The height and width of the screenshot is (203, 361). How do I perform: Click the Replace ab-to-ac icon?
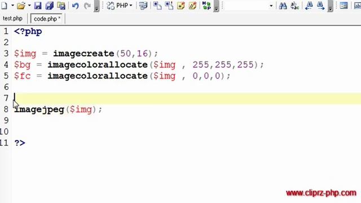point(294,6)
